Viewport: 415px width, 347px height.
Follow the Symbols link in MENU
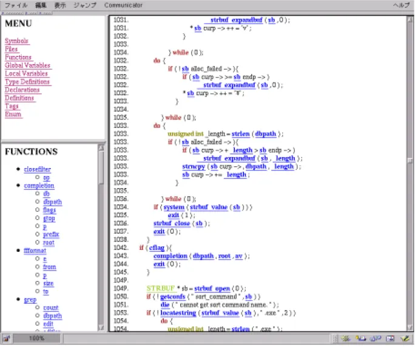(16, 41)
